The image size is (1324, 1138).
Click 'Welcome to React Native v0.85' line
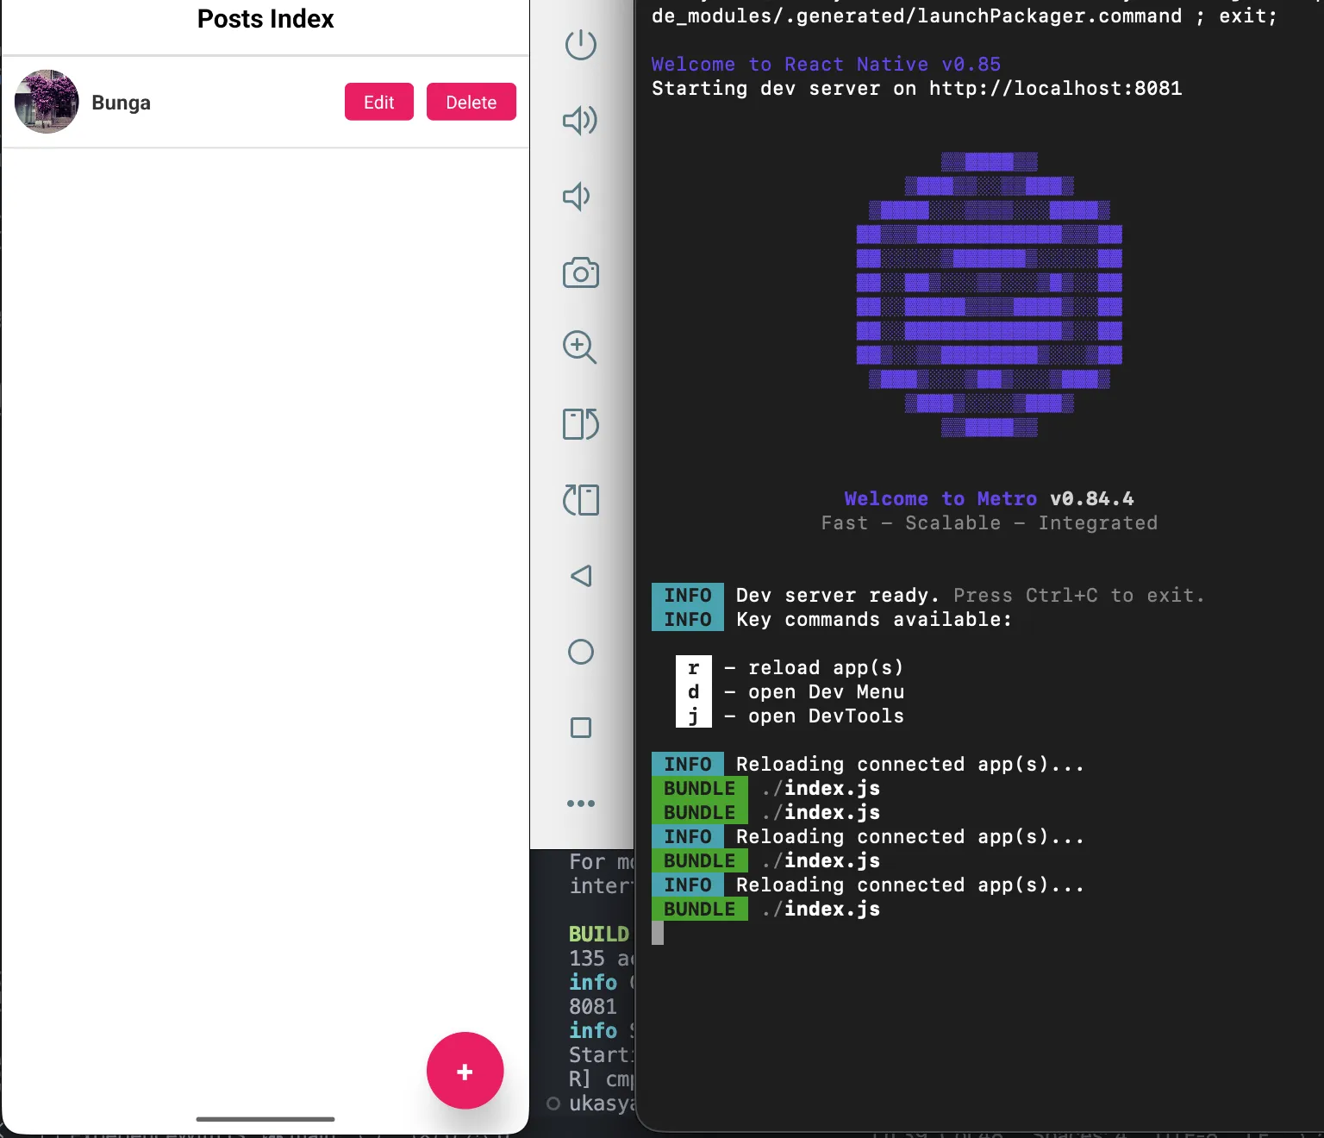coord(826,65)
